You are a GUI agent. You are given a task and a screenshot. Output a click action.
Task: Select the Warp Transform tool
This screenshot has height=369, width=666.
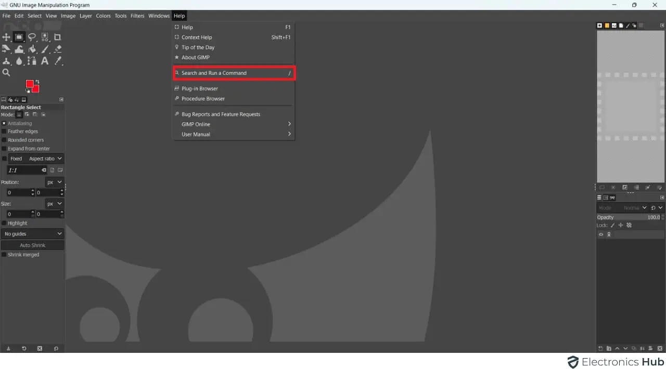pyautogui.click(x=19, y=49)
